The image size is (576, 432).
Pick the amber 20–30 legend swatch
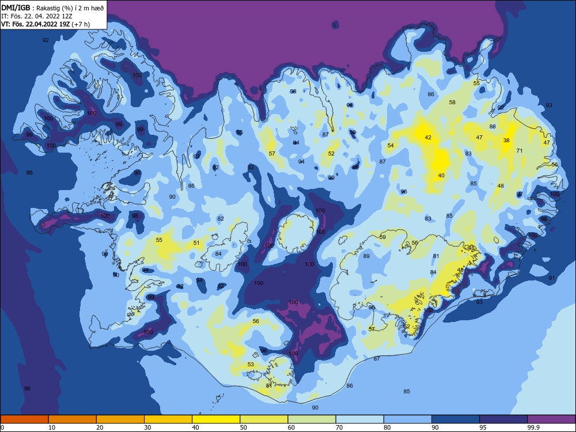(120, 419)
